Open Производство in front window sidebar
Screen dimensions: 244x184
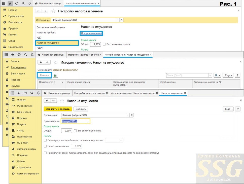[24, 137]
